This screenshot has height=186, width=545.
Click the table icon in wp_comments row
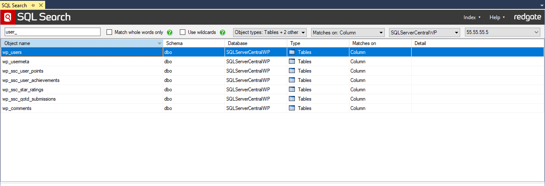pos(292,108)
